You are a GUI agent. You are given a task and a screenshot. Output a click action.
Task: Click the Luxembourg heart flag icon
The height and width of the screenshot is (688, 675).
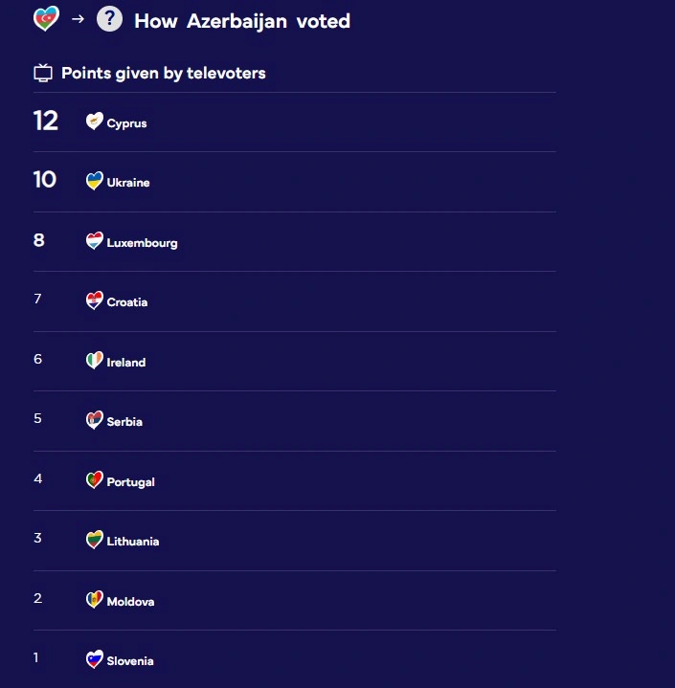(94, 241)
